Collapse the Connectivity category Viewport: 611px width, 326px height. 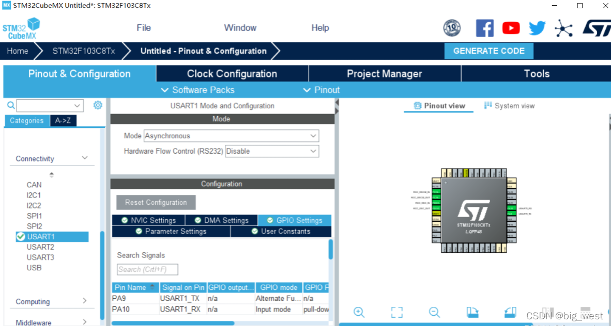pos(85,158)
